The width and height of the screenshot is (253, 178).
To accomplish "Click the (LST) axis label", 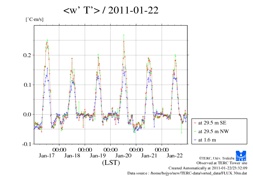I will pyautogui.click(x=111, y=162).
